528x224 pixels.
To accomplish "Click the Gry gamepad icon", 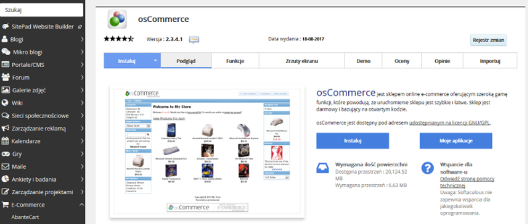I will 5,154.
